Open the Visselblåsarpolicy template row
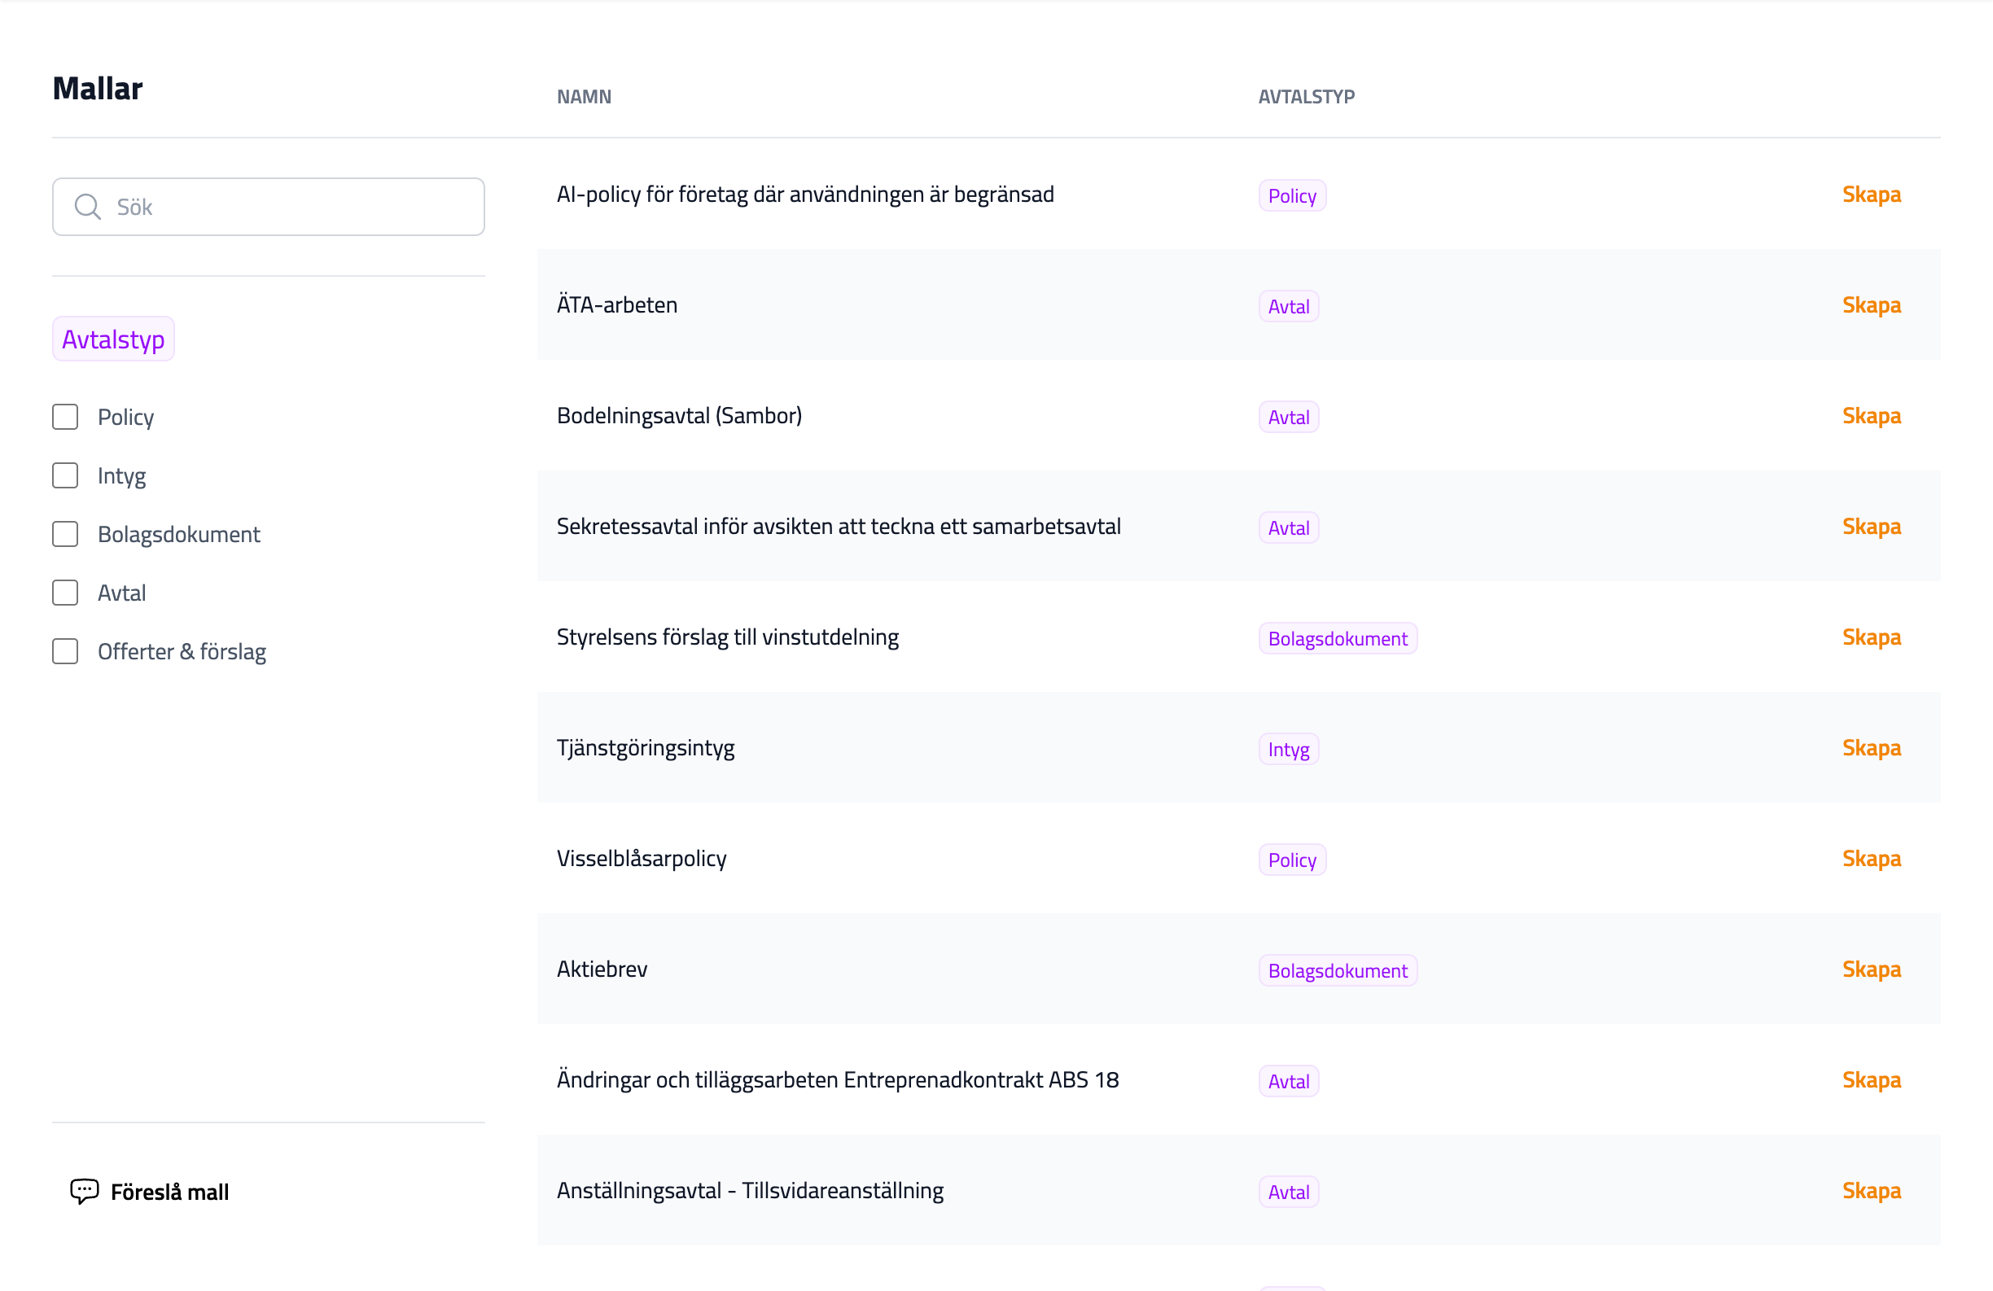The image size is (1993, 1291). click(642, 859)
